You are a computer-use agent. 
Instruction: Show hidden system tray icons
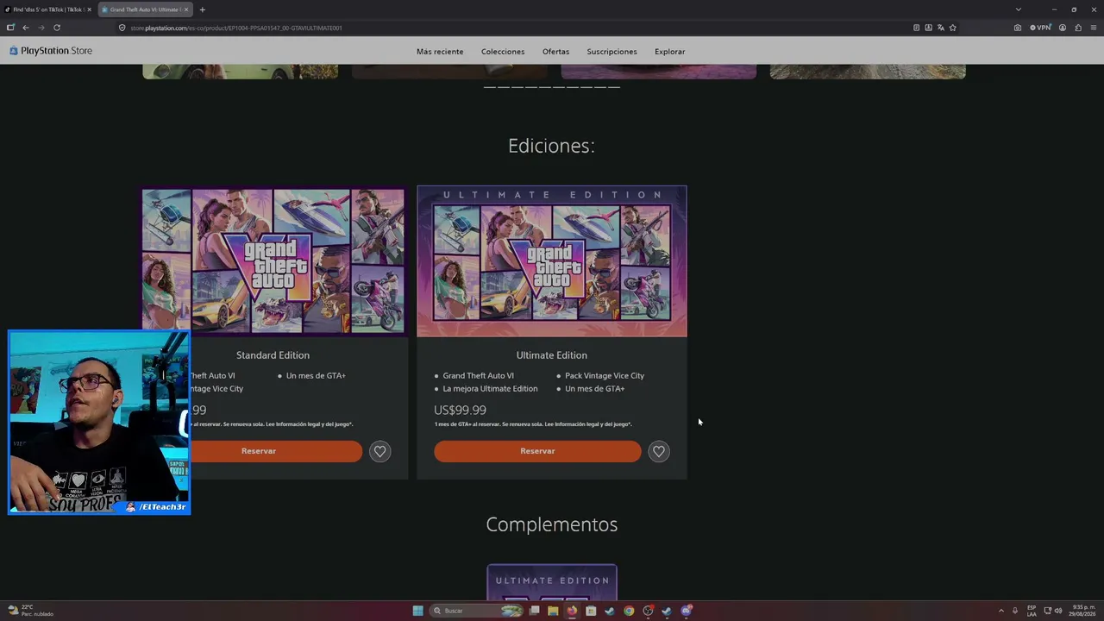pyautogui.click(x=1001, y=611)
